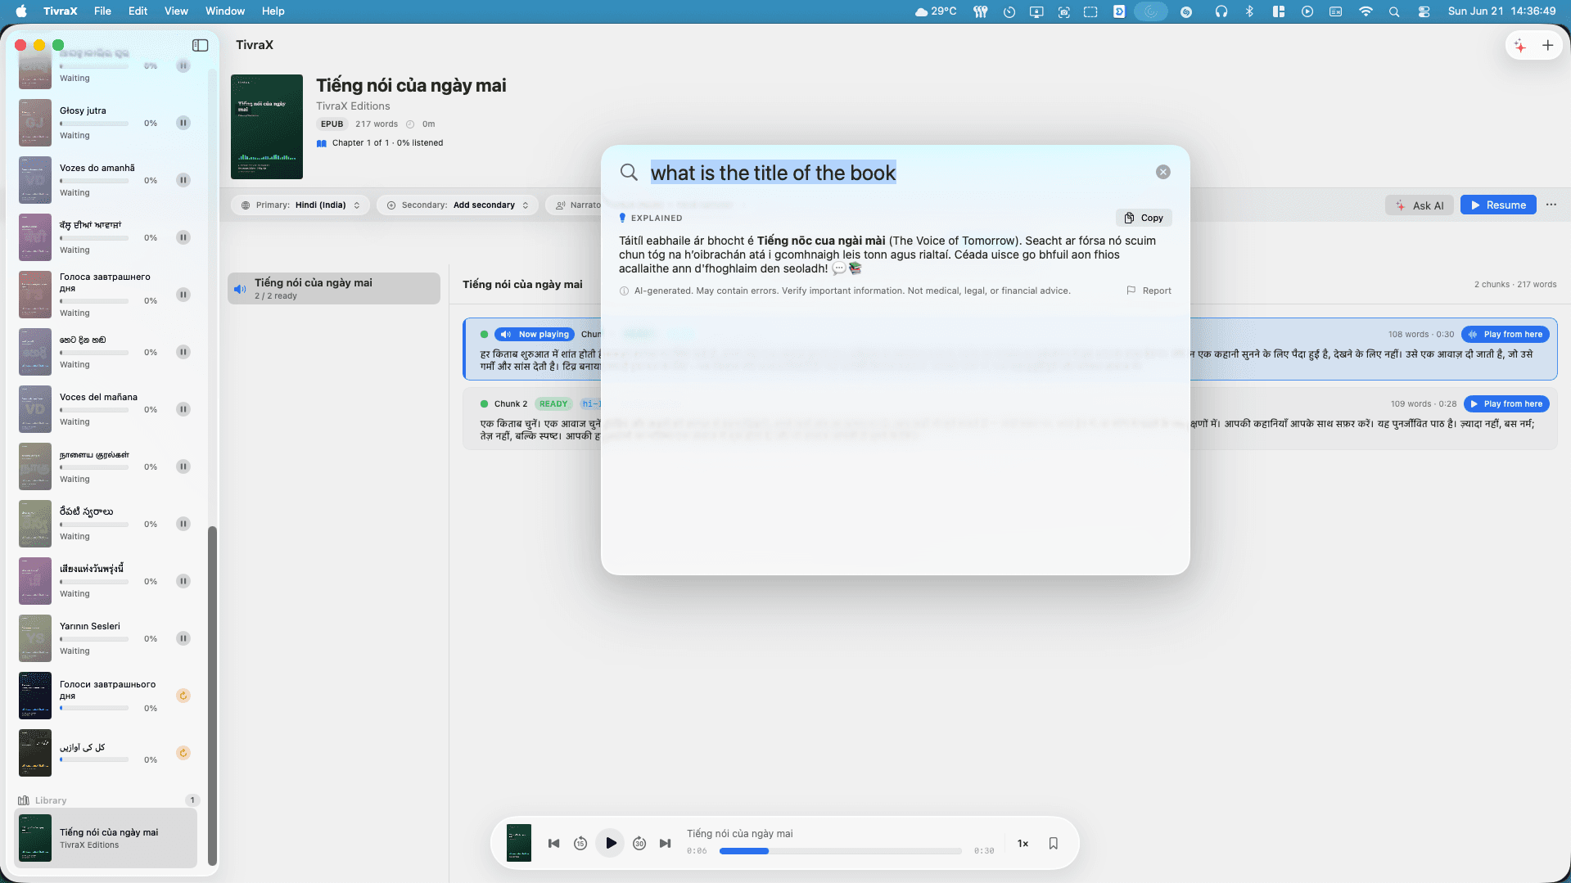Report the AI-generated answer

(x=1149, y=291)
